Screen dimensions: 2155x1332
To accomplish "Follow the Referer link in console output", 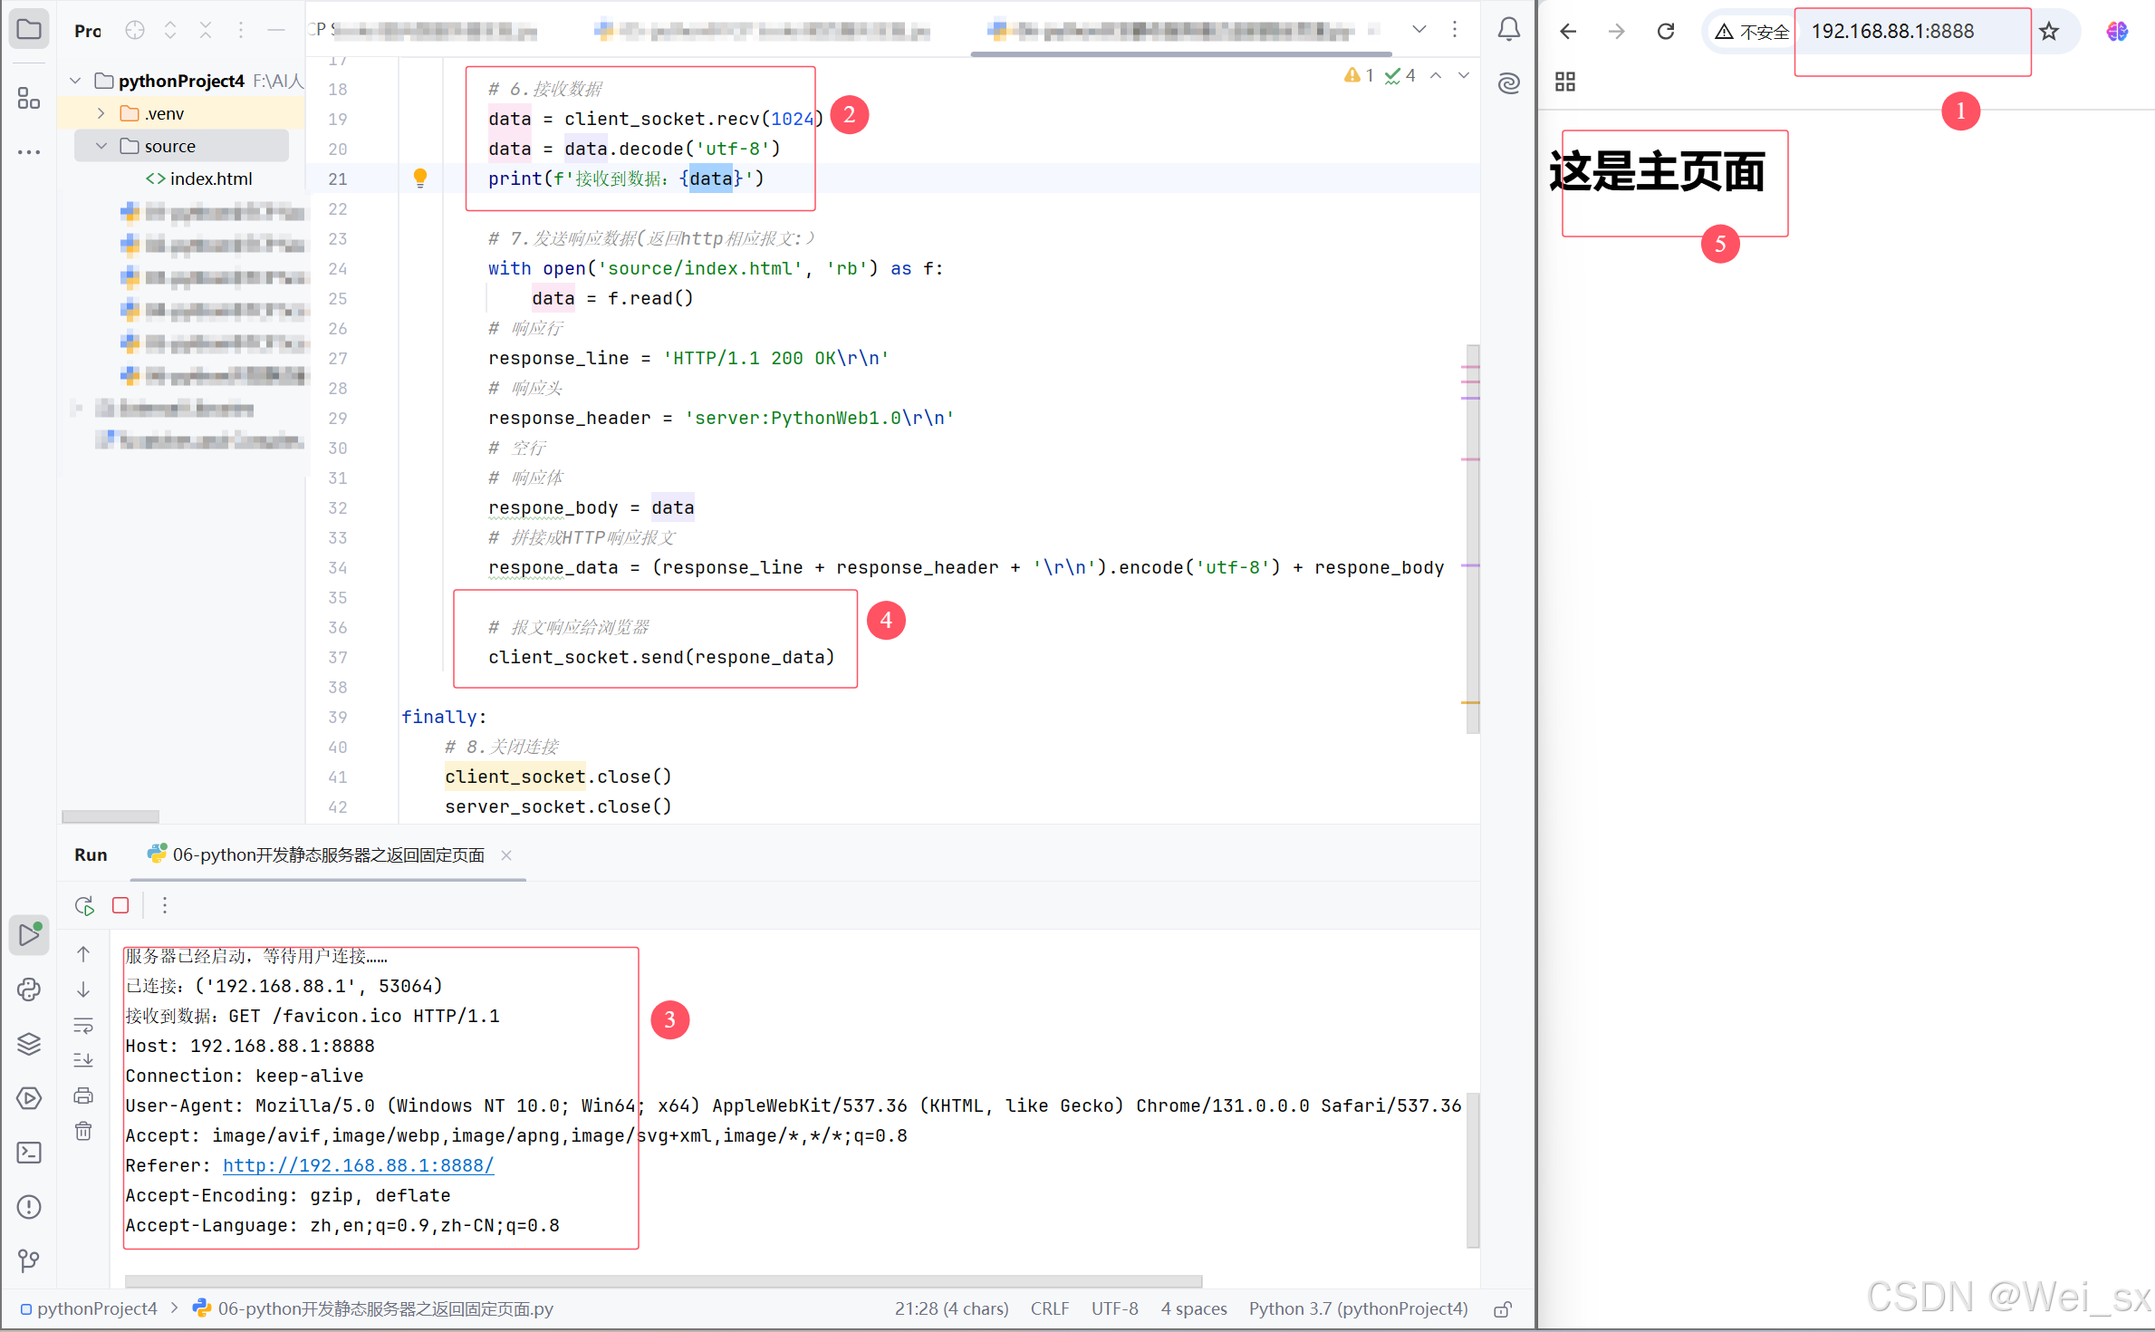I will tap(359, 1165).
